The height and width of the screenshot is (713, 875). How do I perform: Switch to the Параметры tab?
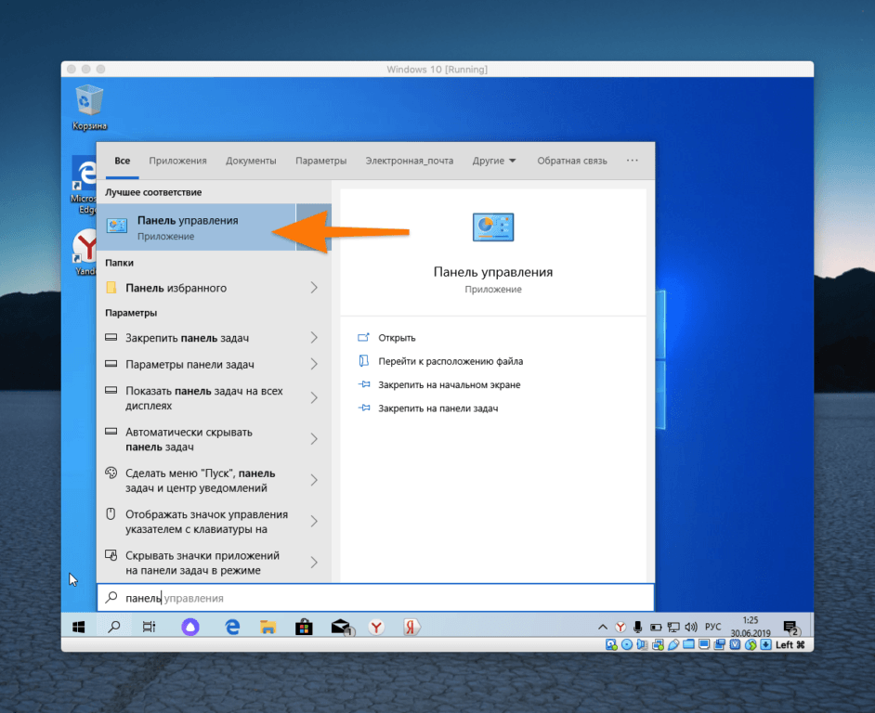[x=320, y=161]
